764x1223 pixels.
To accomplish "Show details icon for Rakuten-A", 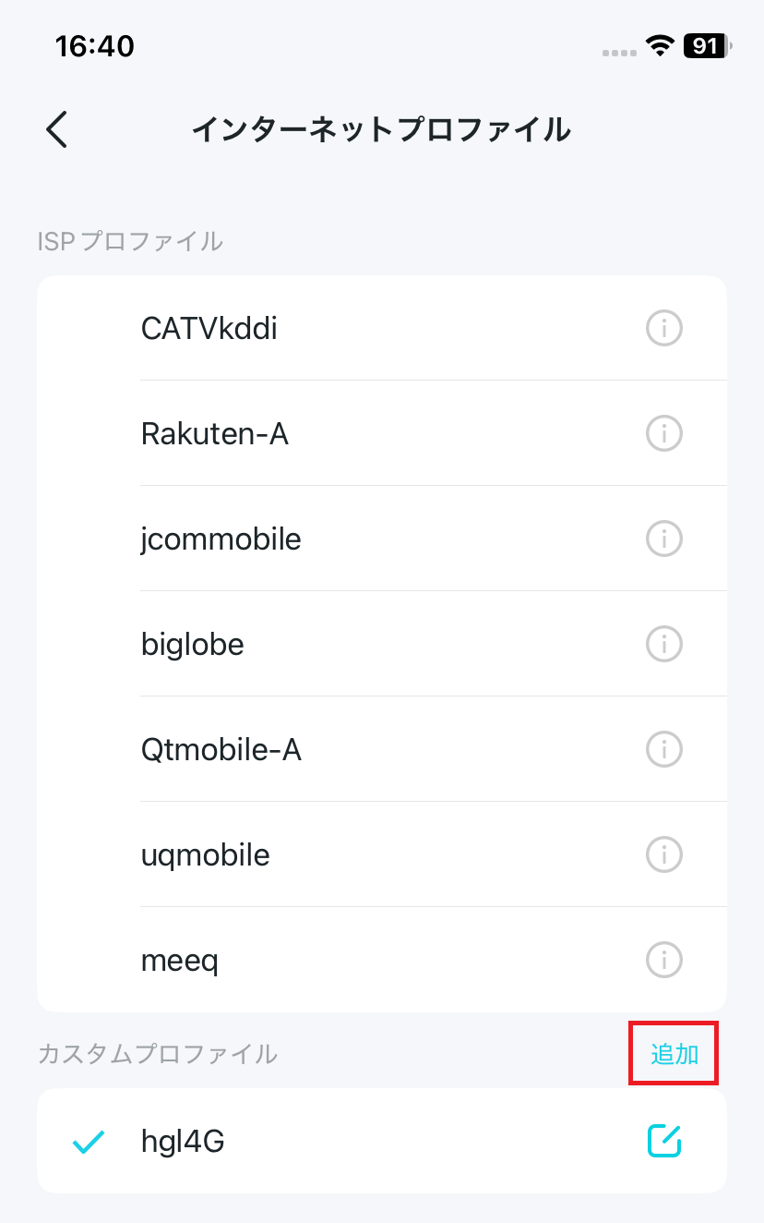I will 663,432.
